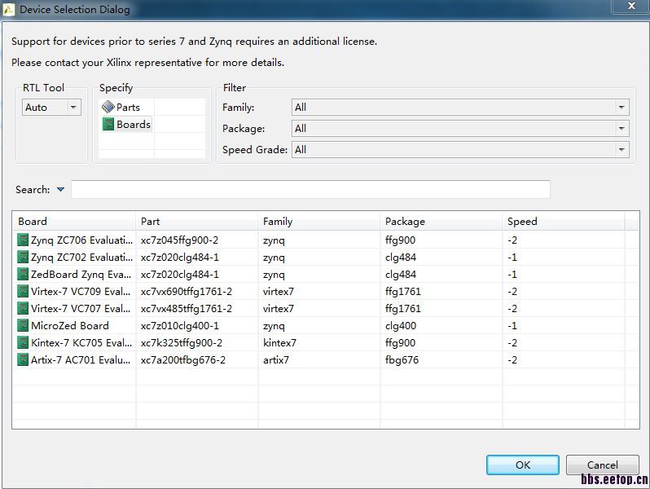The width and height of the screenshot is (650, 489).
Task: Click part xc7z010clg400-1
Action: point(179,325)
